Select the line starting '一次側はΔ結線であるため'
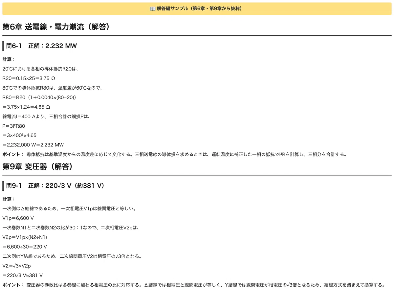Screen dimensions: 394x302 point(69,209)
